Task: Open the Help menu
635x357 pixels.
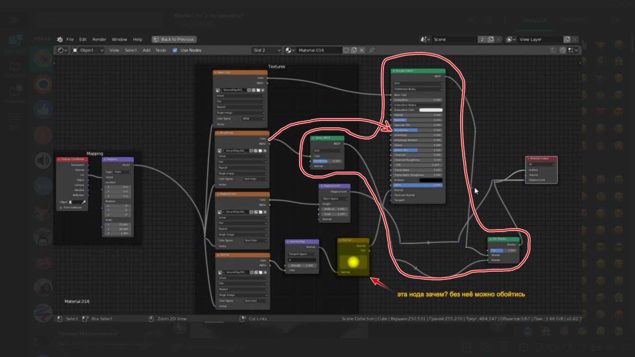Action: tap(137, 39)
